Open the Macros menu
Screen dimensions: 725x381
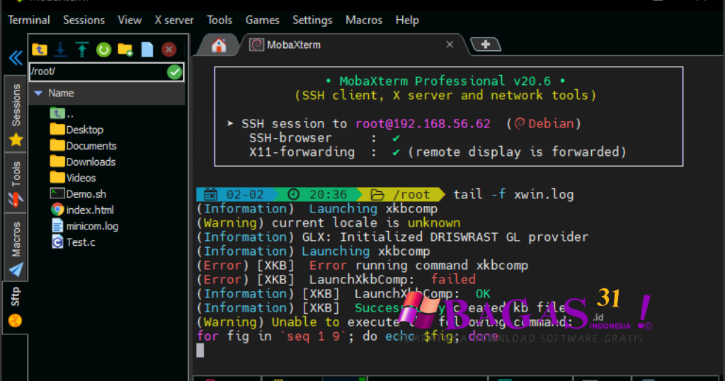pos(364,21)
